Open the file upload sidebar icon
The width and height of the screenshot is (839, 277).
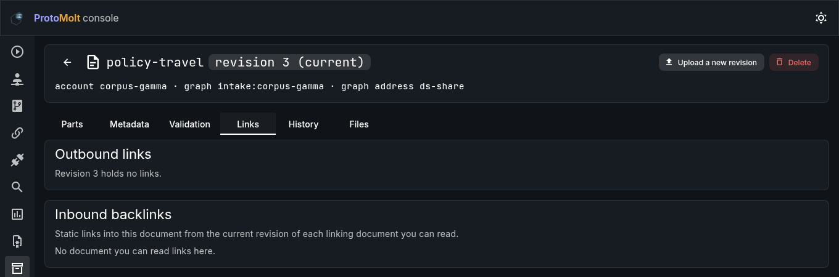[17, 241]
